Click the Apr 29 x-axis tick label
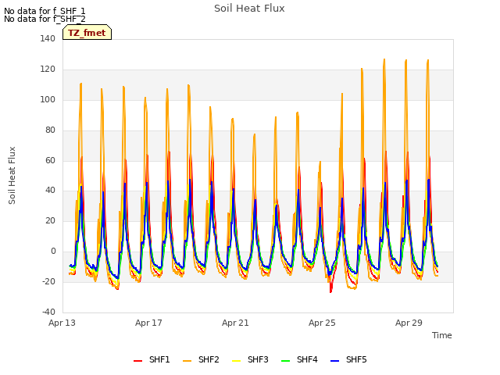Screen dimensions: 500x375 [409, 323]
